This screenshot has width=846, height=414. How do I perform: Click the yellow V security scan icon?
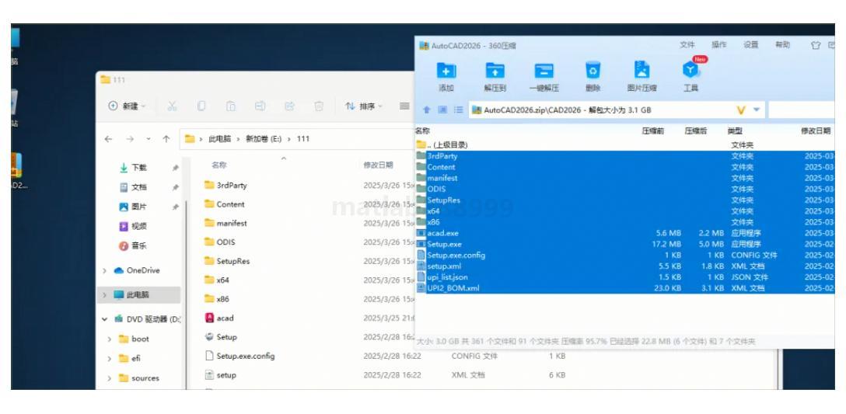pos(741,110)
